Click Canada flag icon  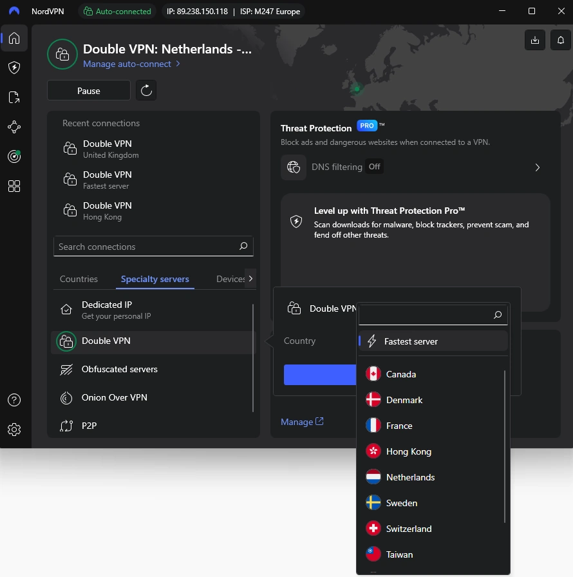[x=373, y=374]
